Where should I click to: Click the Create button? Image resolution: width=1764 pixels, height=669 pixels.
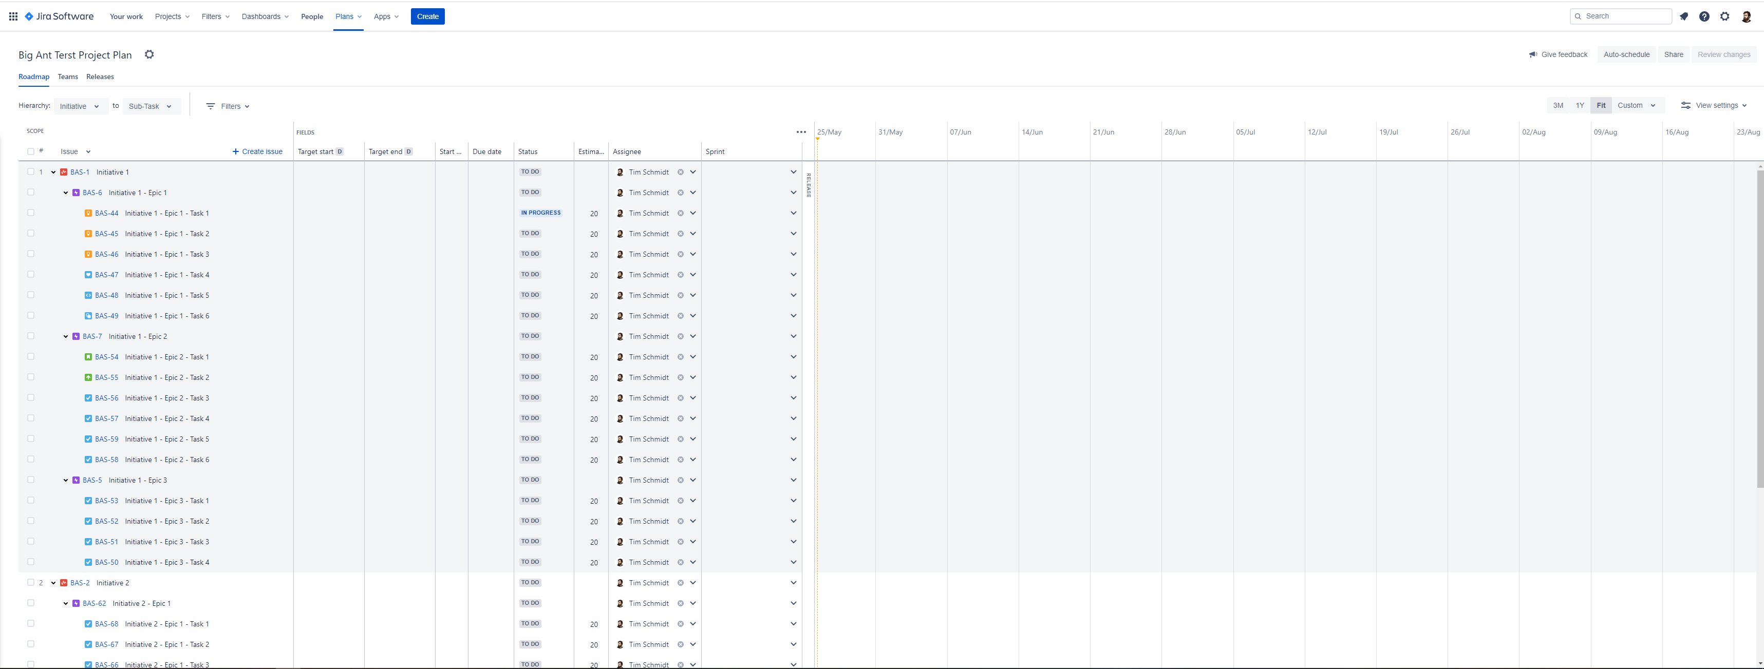pos(428,16)
